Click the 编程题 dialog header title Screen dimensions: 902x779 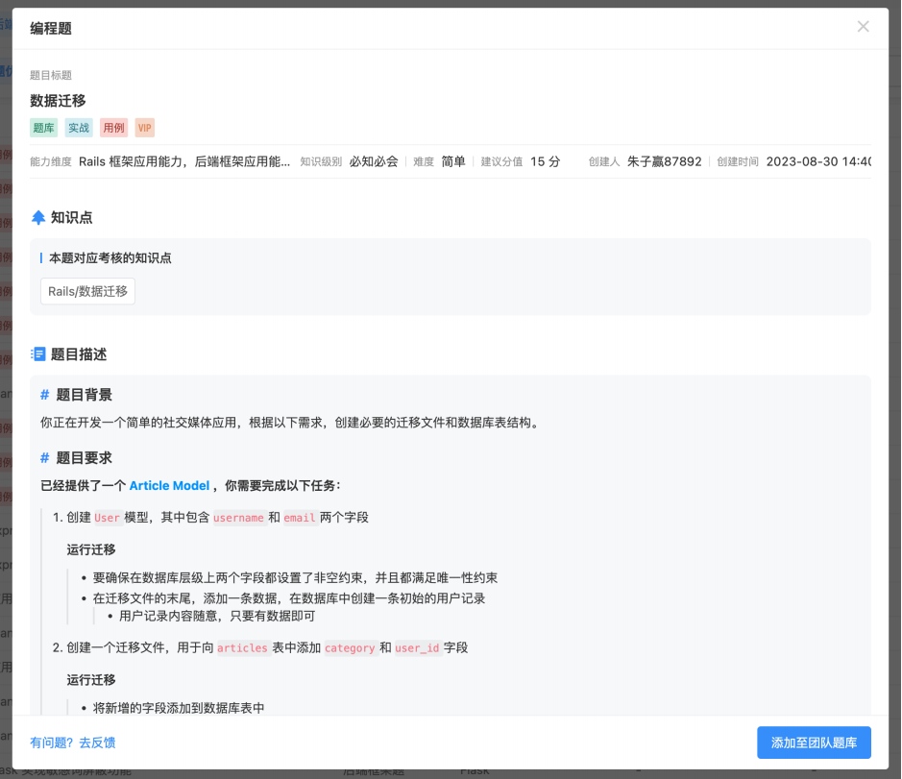pos(51,28)
